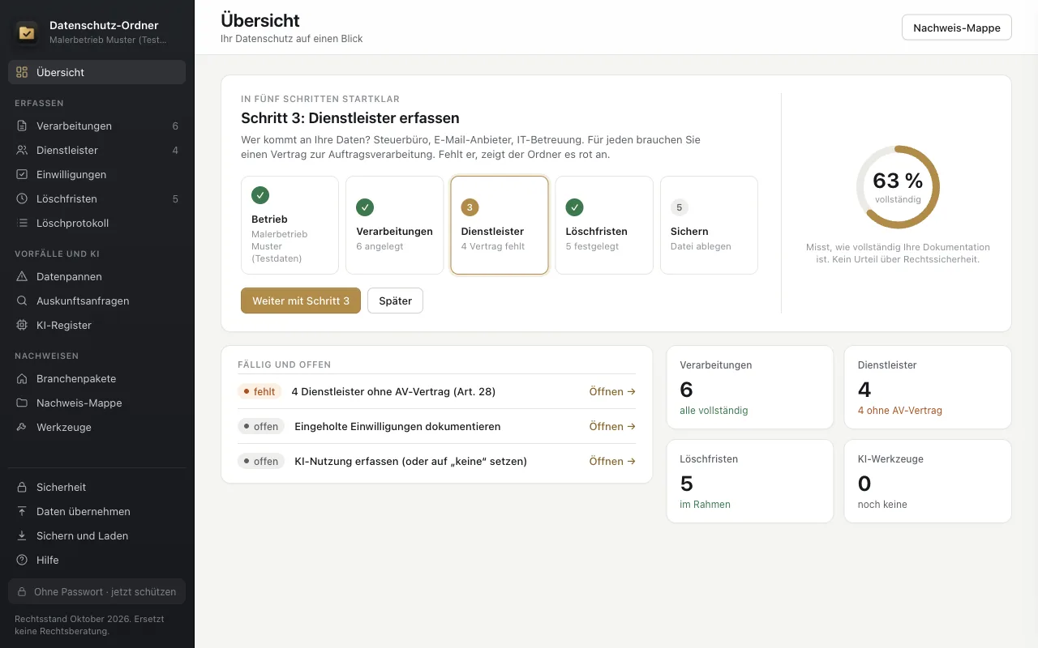Click the Auskunftsanfragen magnifier icon
The width and height of the screenshot is (1038, 648).
22,301
